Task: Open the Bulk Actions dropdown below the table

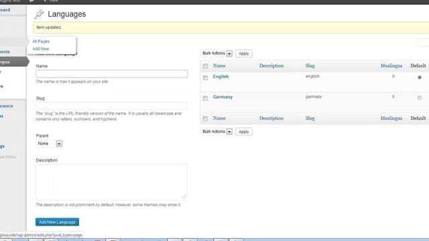Action: point(217,132)
